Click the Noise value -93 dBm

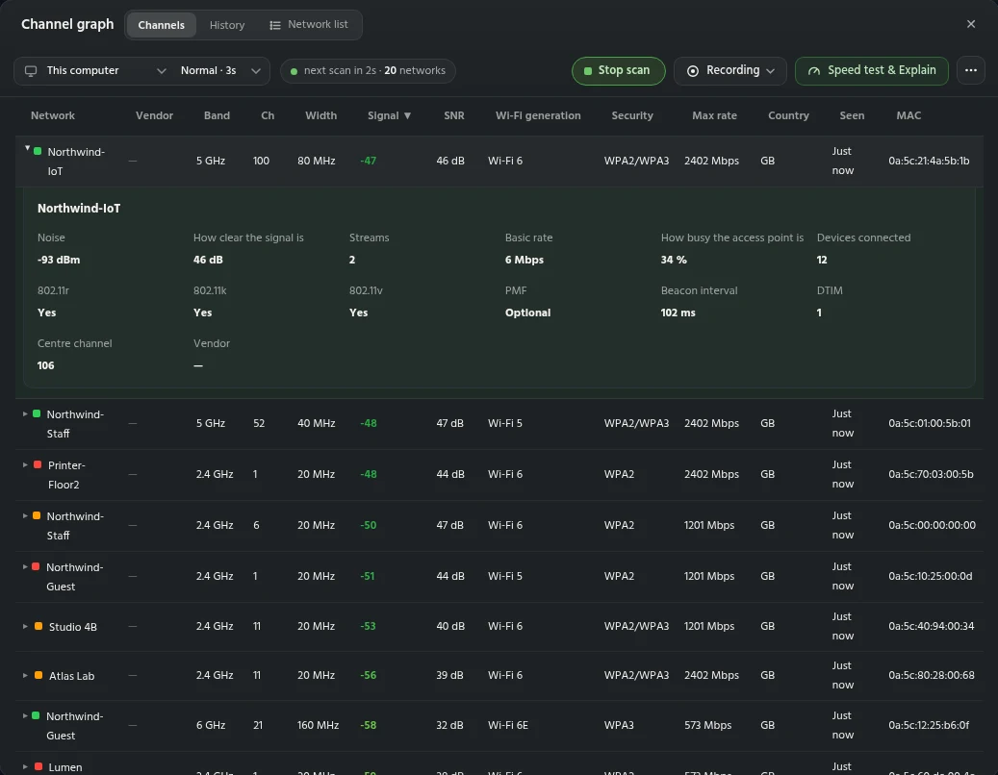pos(59,260)
